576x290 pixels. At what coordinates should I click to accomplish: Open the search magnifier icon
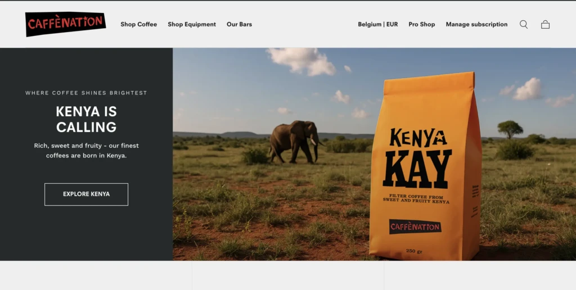point(524,25)
